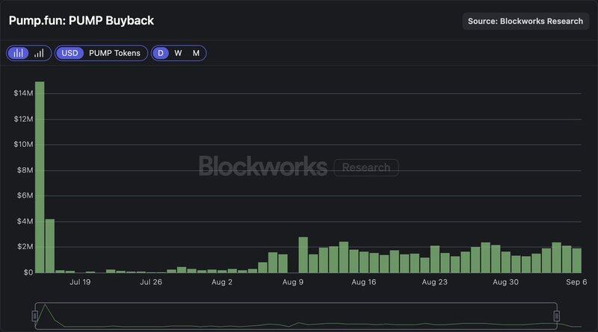Click the Aug 23 x-axis label

click(434, 282)
